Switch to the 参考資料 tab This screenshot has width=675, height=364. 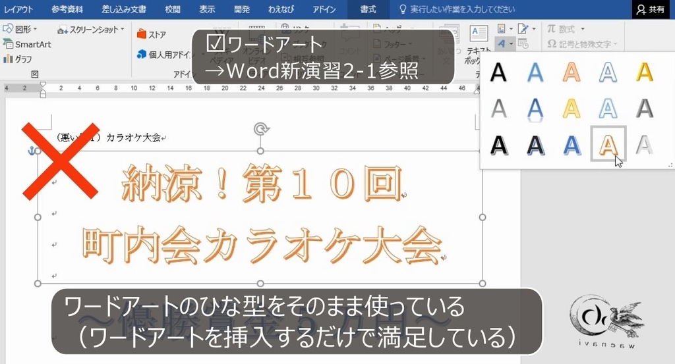[x=67, y=9]
